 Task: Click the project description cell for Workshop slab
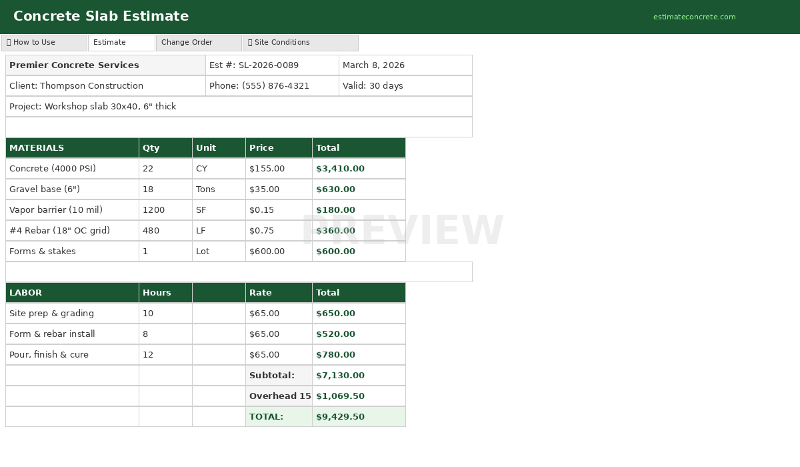click(239, 106)
